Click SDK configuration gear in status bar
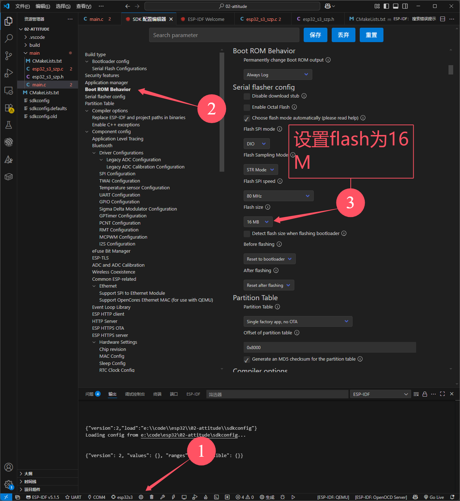Screen dimensions: 460x501 [x=141, y=497]
